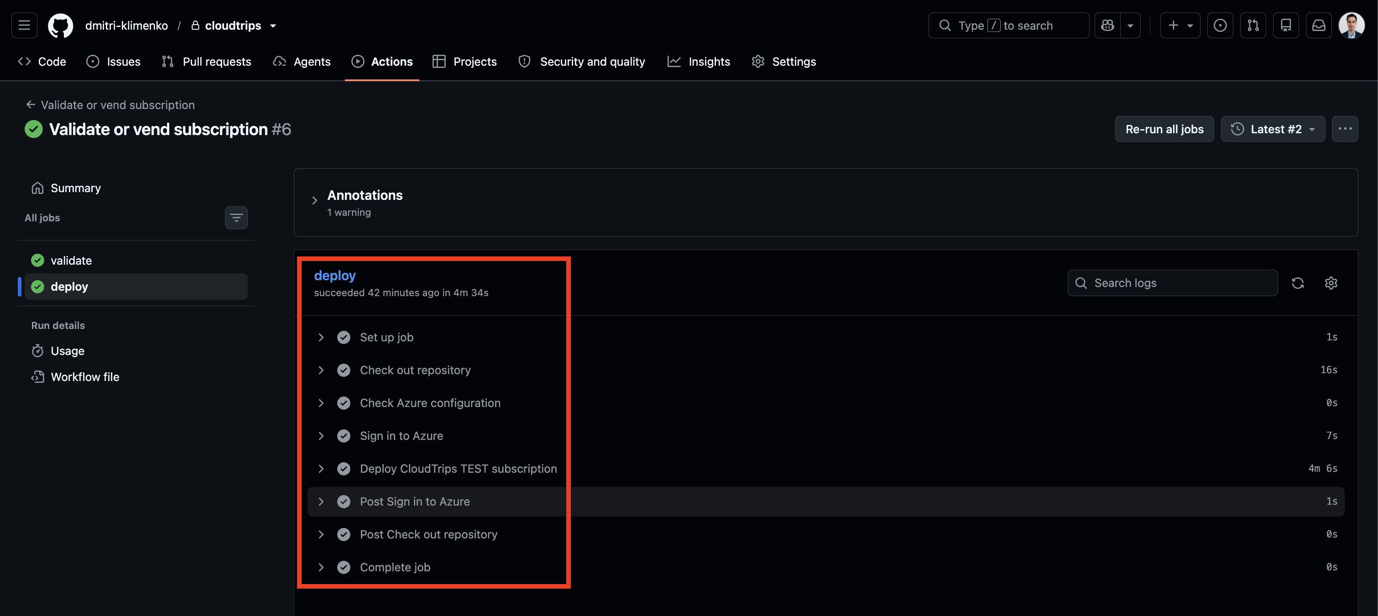Screen dimensions: 1378x616
Task: Click 'succeeded 42 minutes ago in 4m 34s'
Action: coord(401,293)
